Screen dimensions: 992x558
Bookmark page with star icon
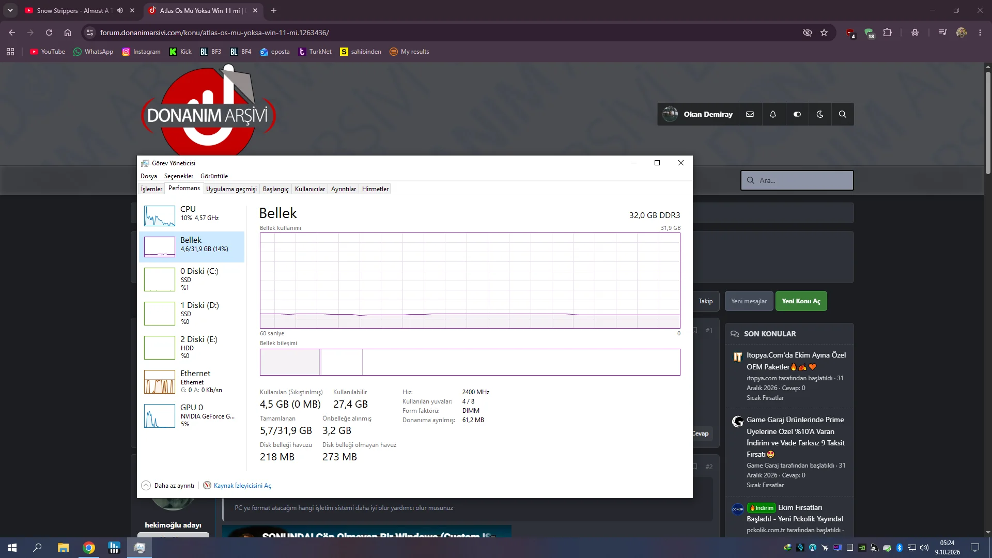(x=824, y=33)
